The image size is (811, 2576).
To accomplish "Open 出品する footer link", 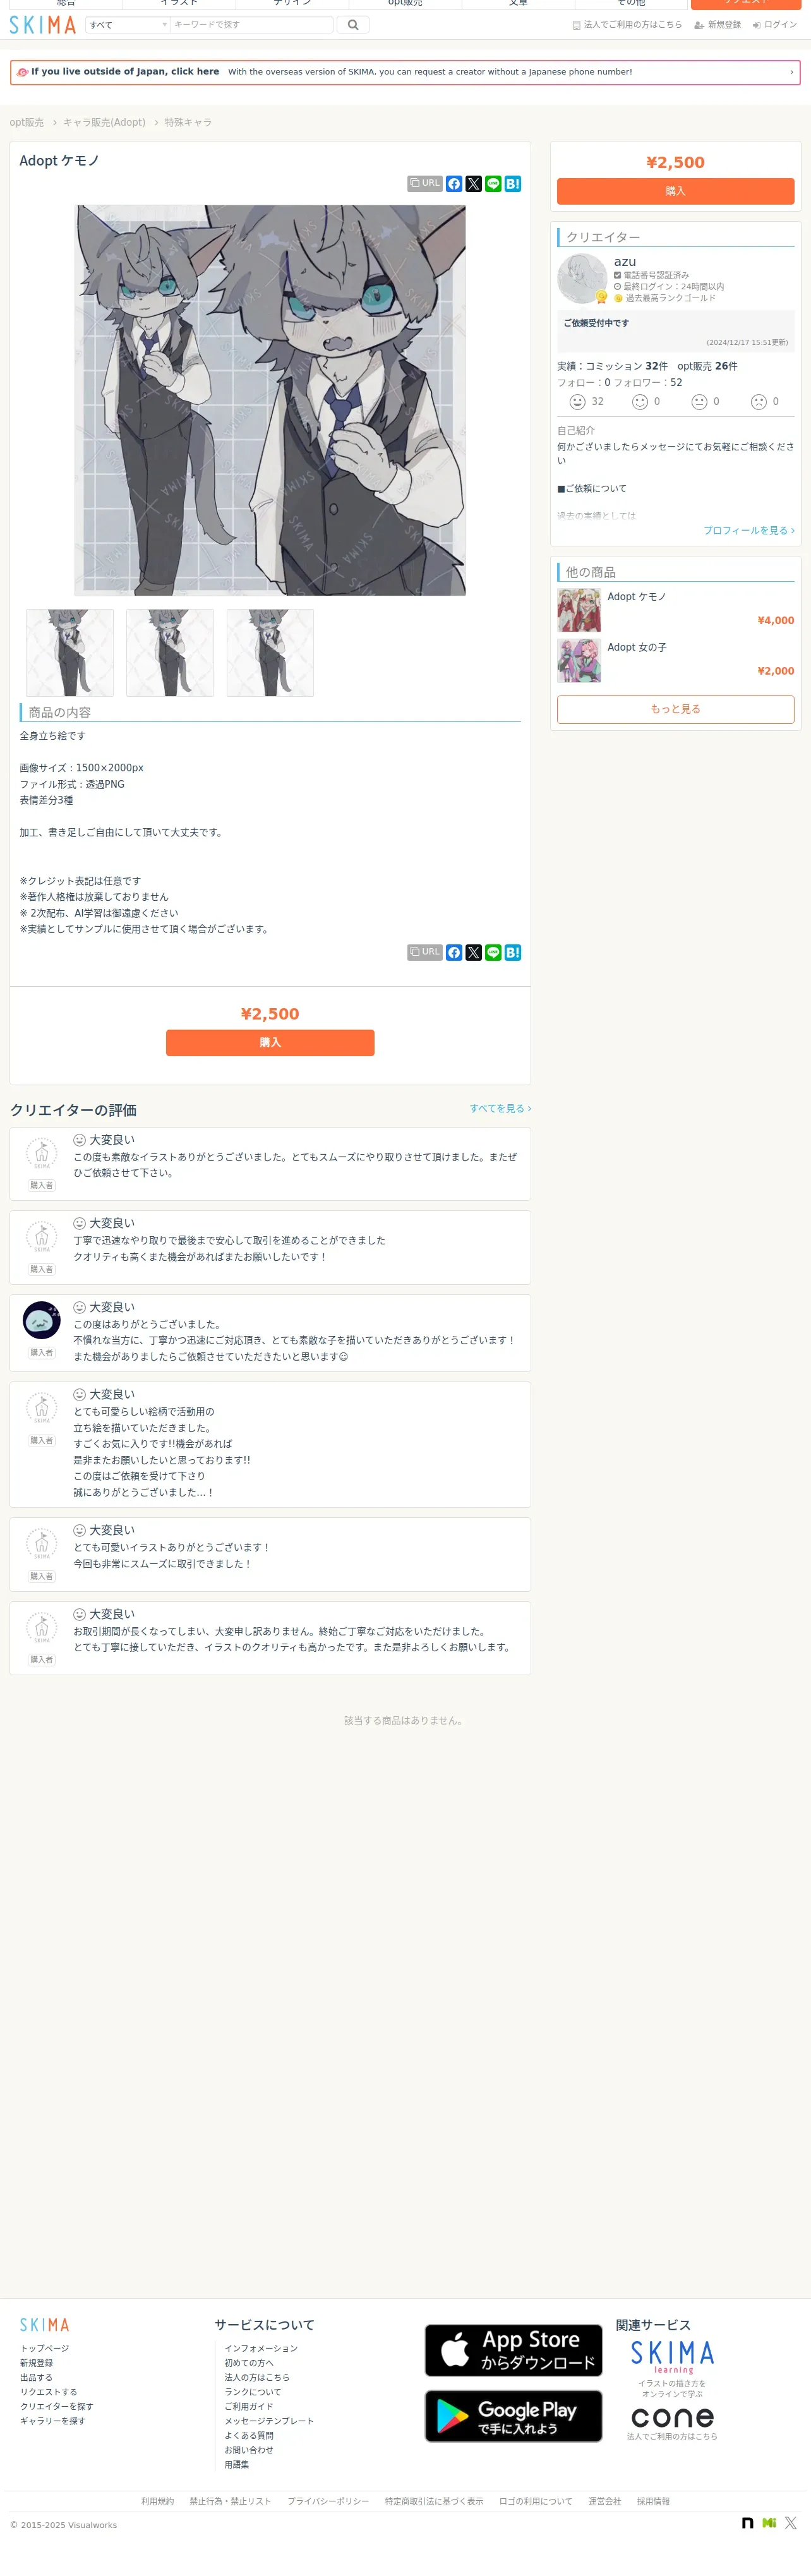I will 36,2378.
